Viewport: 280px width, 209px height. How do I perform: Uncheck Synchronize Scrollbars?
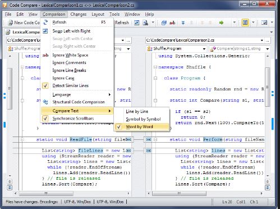tap(77, 119)
